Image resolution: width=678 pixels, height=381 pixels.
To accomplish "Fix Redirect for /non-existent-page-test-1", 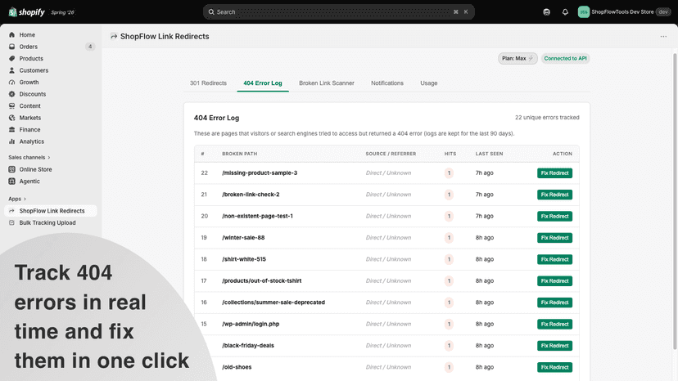I will pyautogui.click(x=555, y=216).
